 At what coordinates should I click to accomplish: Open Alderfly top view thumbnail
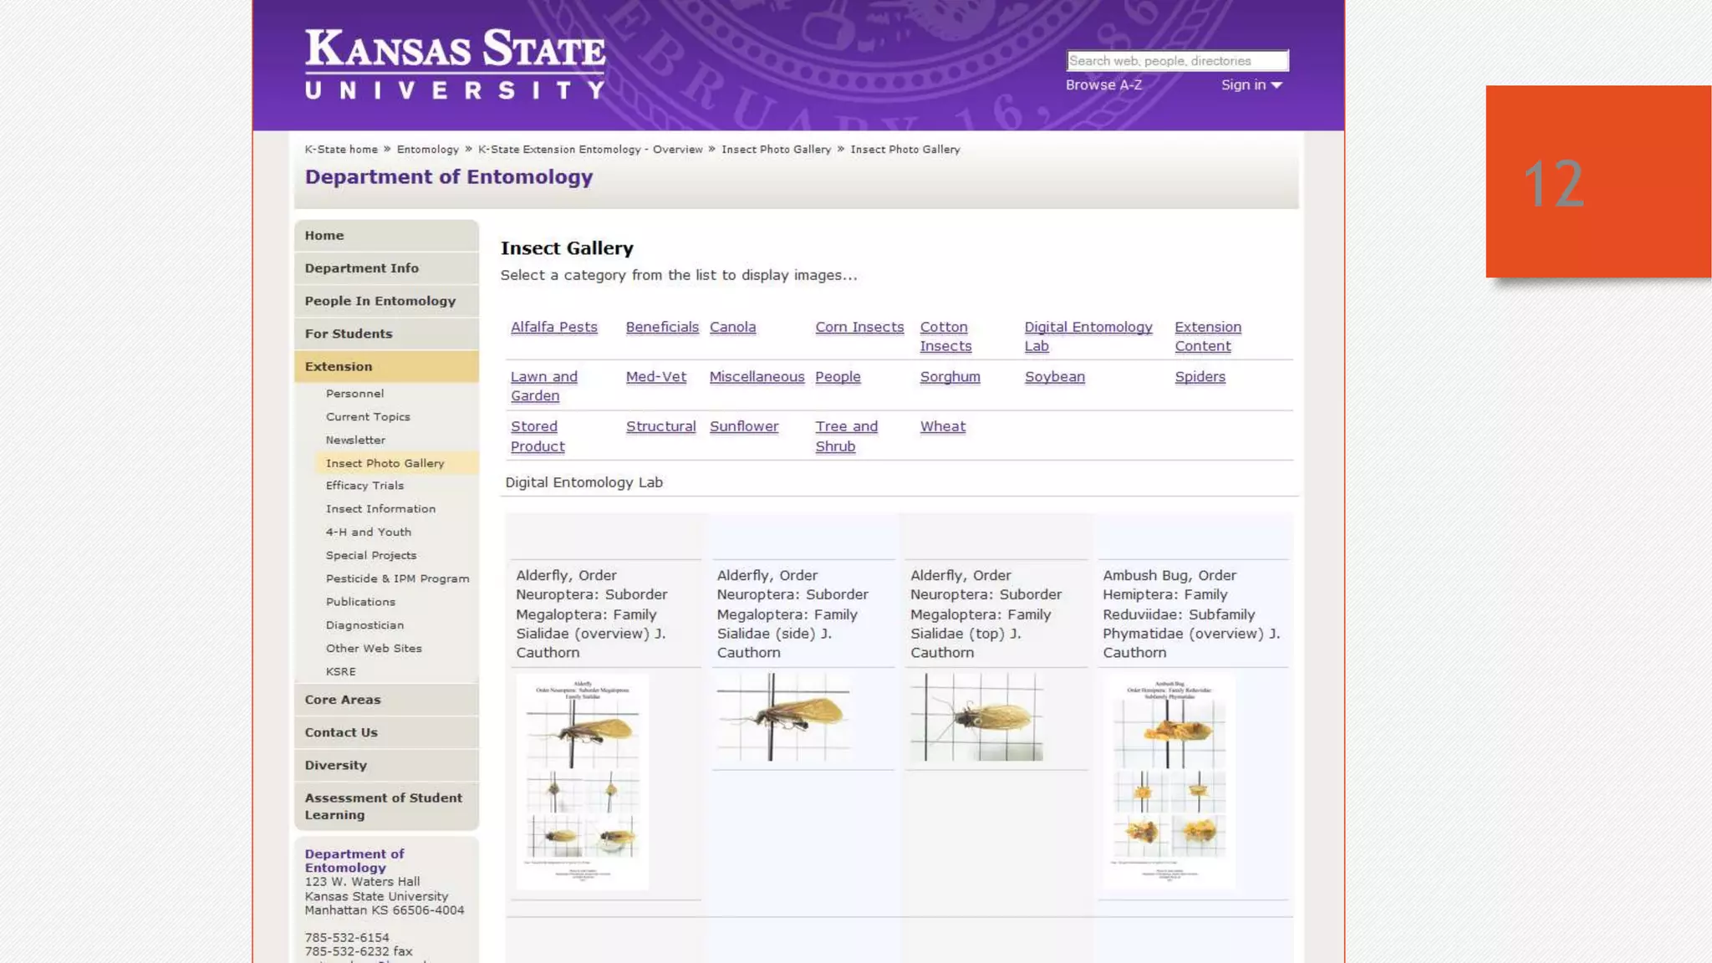click(x=977, y=717)
